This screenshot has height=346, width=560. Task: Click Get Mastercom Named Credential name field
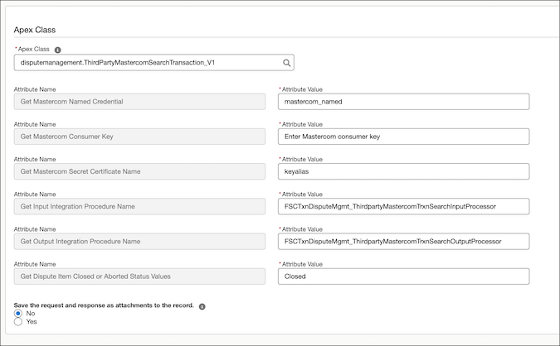click(x=139, y=102)
